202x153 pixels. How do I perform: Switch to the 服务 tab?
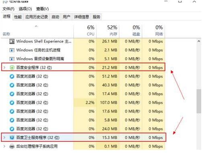point(96,17)
